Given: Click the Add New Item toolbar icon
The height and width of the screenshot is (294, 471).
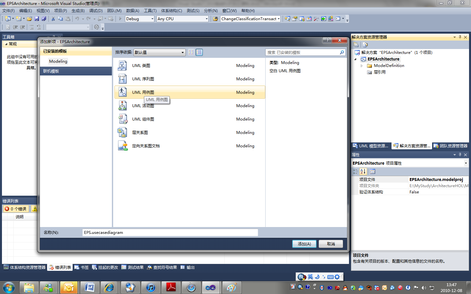Looking at the screenshot, I should (19, 19).
